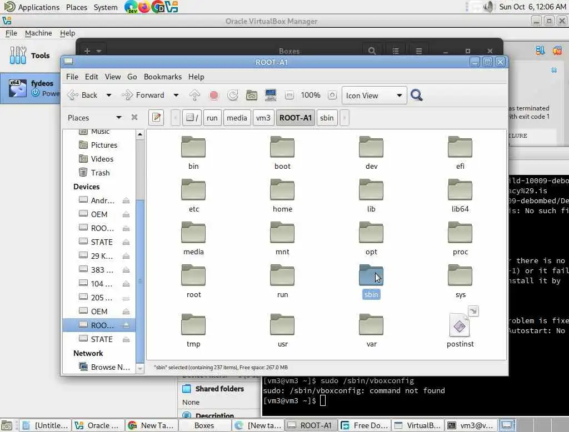Open the boot folder
The height and width of the screenshot is (432, 569).
coord(282,147)
